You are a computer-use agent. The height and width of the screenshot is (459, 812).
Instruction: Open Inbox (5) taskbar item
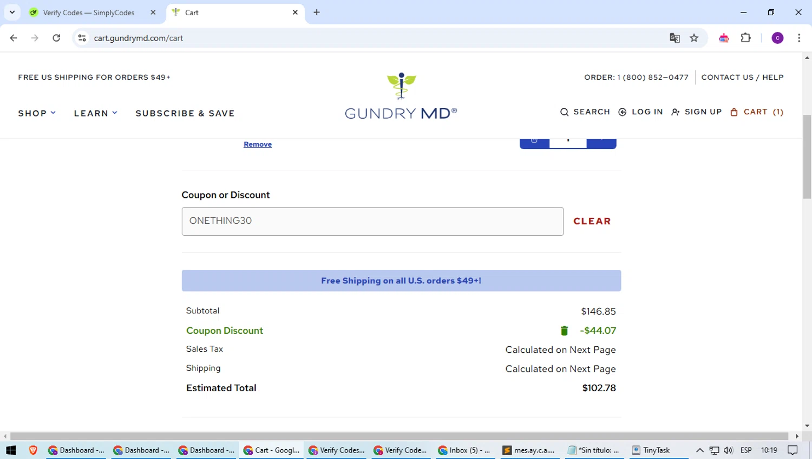point(464,450)
